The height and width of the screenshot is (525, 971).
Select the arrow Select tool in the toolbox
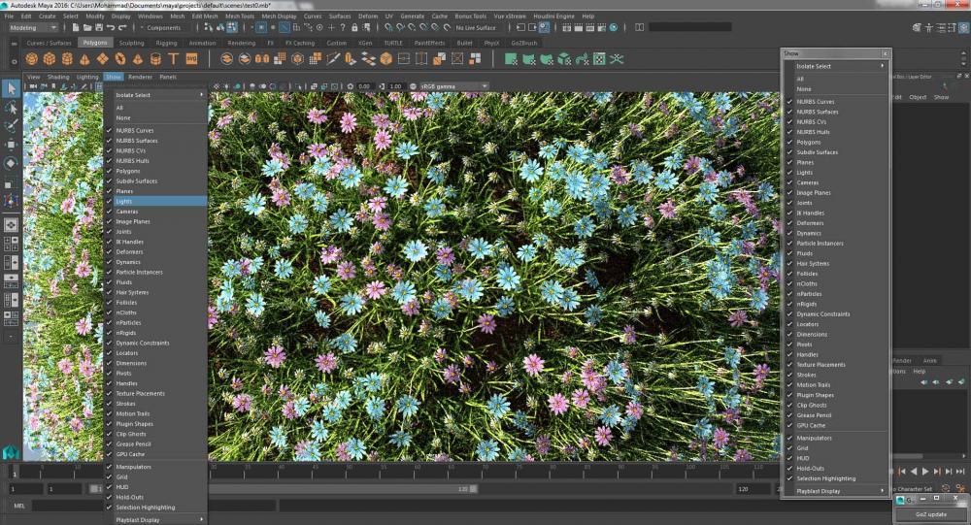(x=11, y=89)
